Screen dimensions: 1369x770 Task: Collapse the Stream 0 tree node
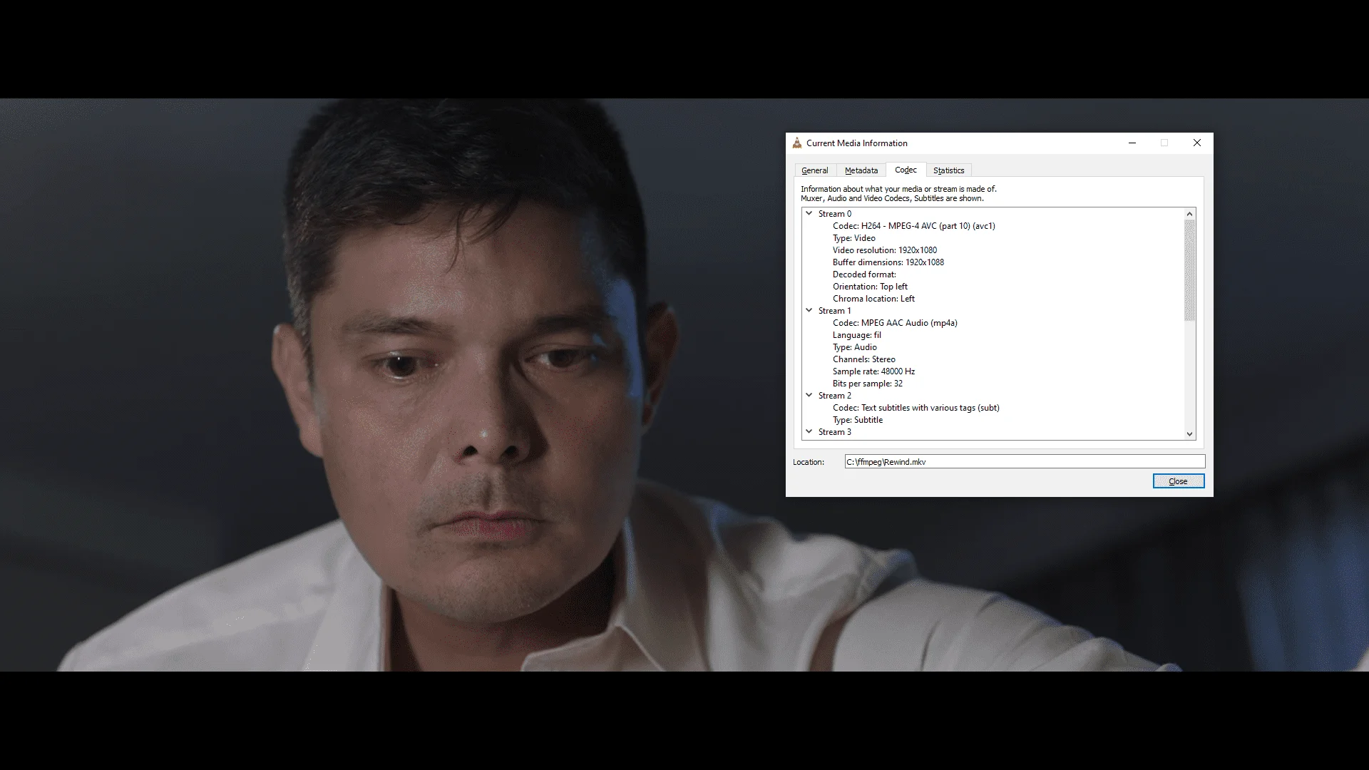pyautogui.click(x=809, y=213)
